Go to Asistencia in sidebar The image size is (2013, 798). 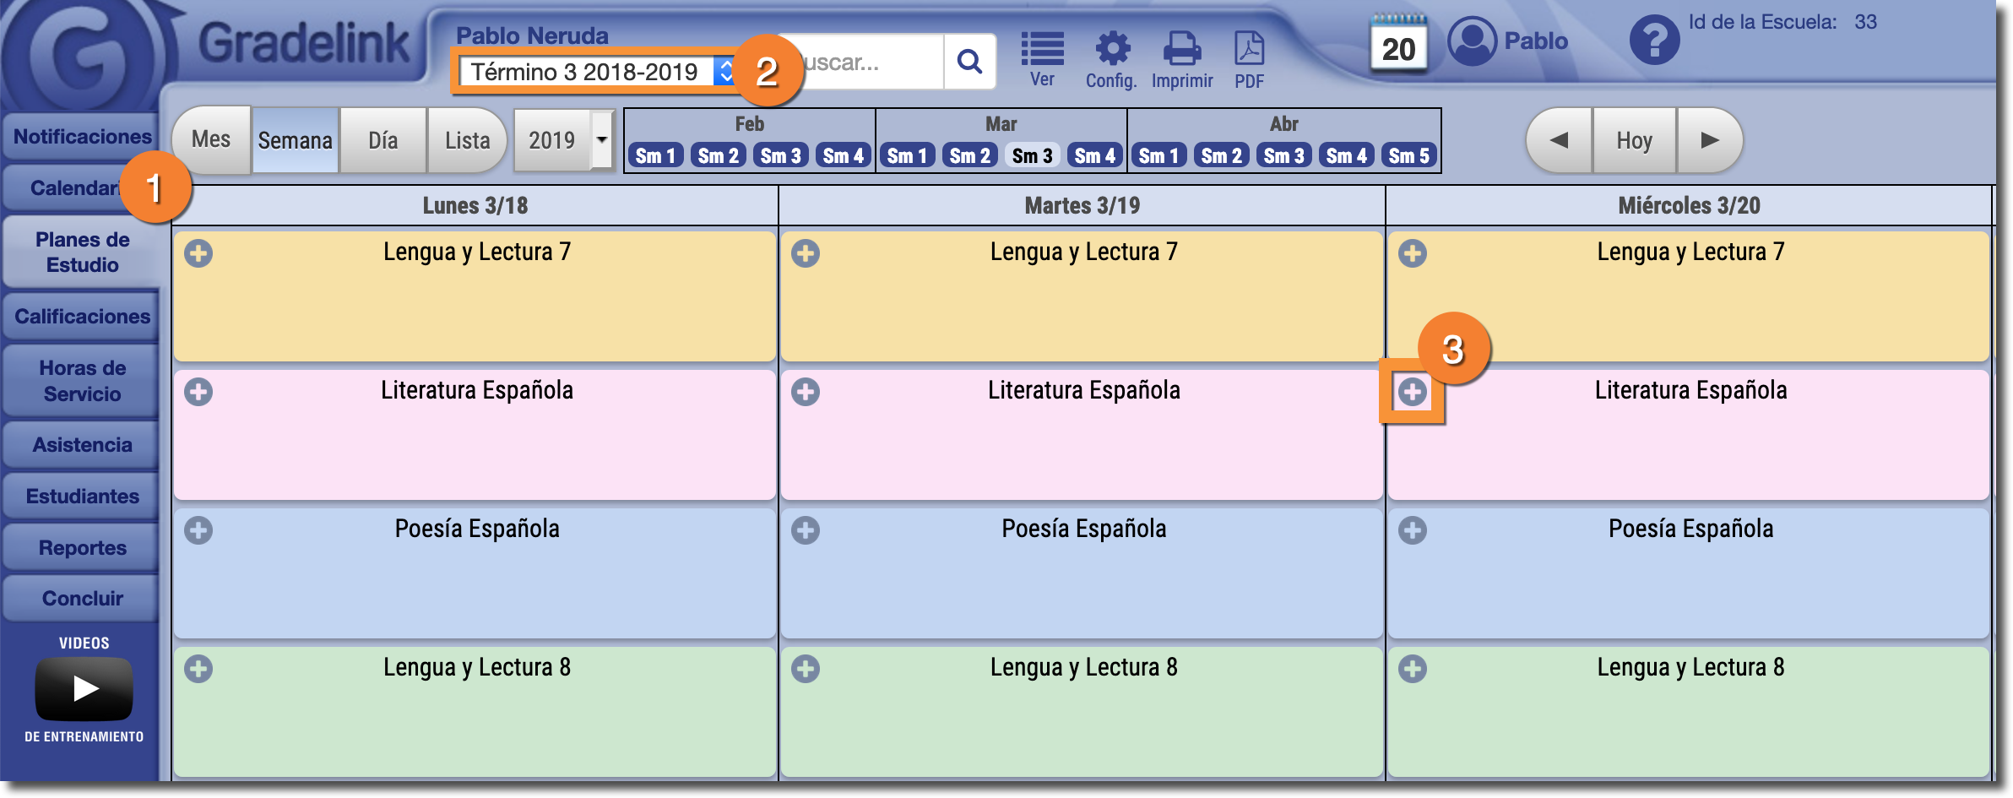click(x=82, y=445)
